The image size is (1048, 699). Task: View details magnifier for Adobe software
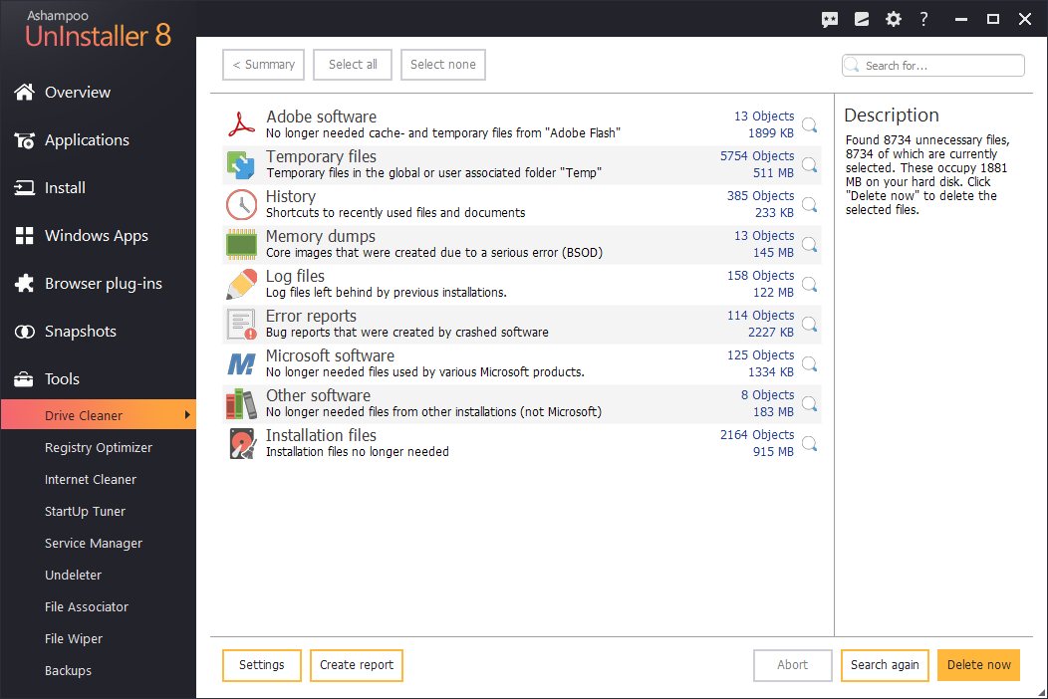pyautogui.click(x=809, y=125)
